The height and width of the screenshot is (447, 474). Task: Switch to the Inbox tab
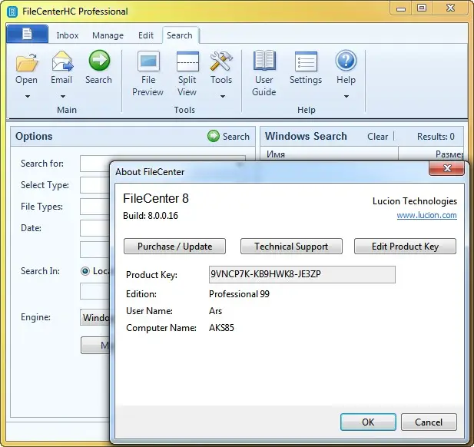click(x=68, y=35)
